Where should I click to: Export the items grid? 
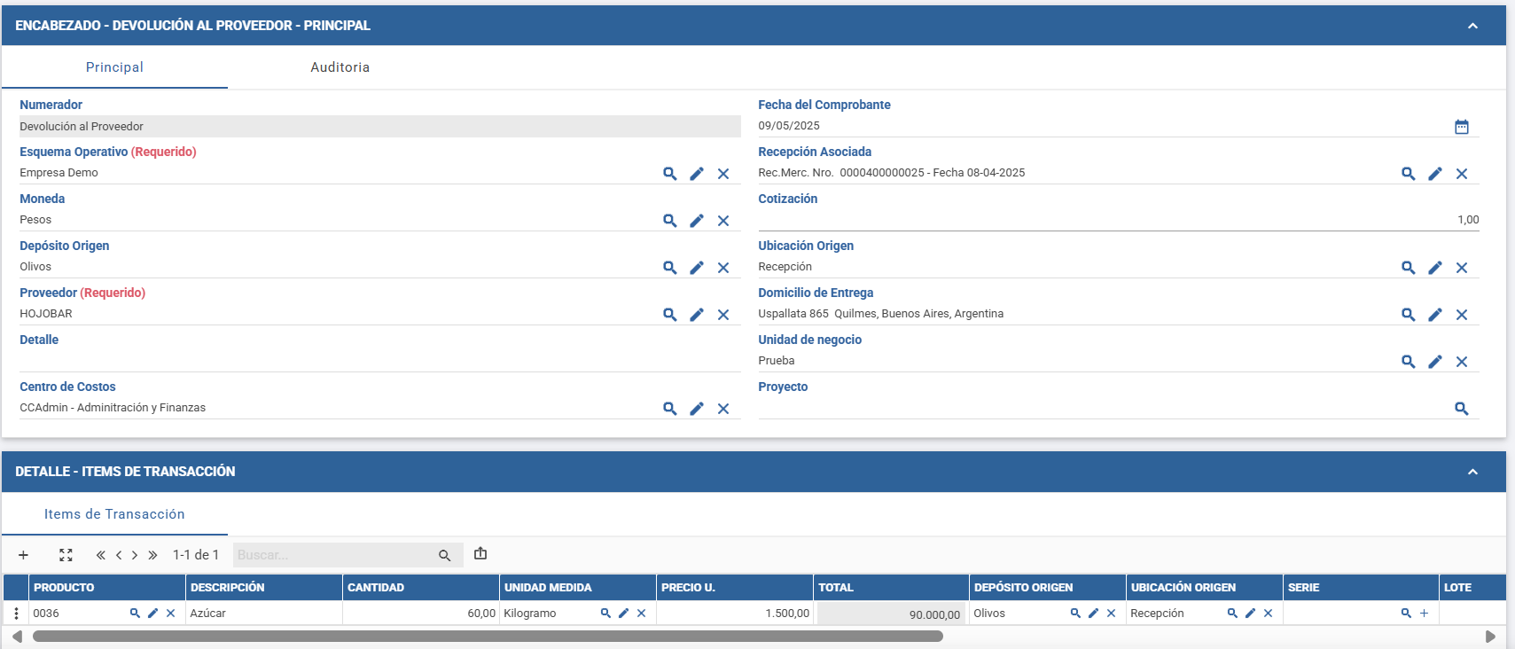pos(480,553)
